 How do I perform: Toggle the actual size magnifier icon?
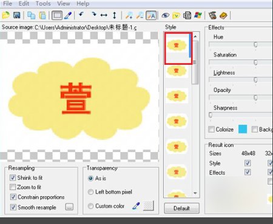click(151, 15)
